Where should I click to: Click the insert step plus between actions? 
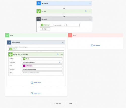point(64,15)
